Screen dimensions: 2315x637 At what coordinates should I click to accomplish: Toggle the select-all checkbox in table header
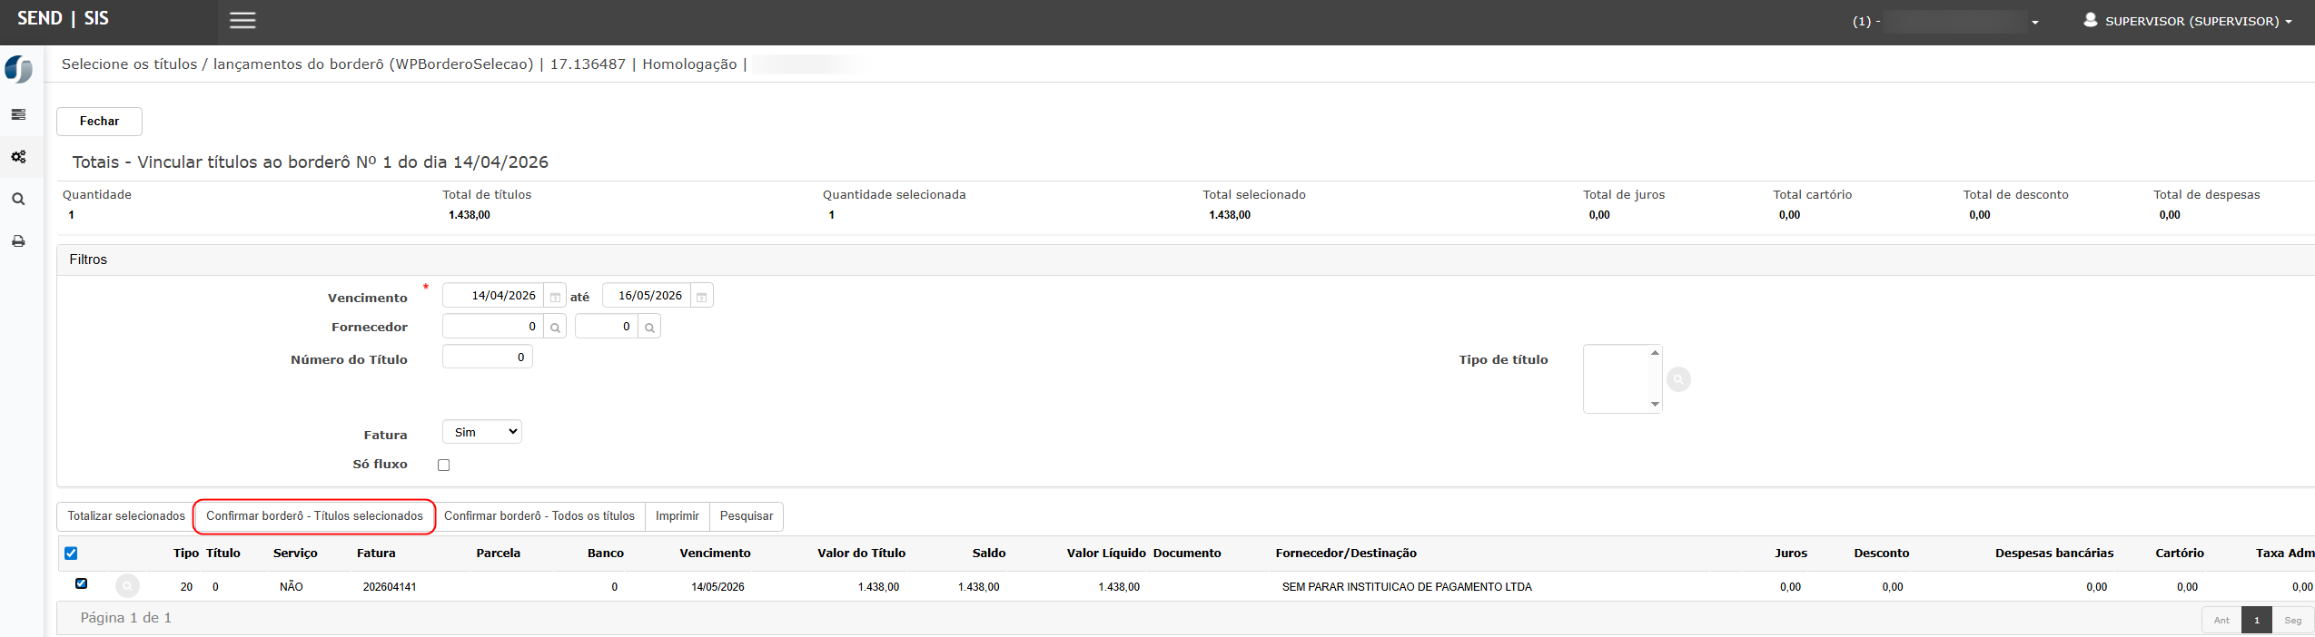[x=71, y=554]
